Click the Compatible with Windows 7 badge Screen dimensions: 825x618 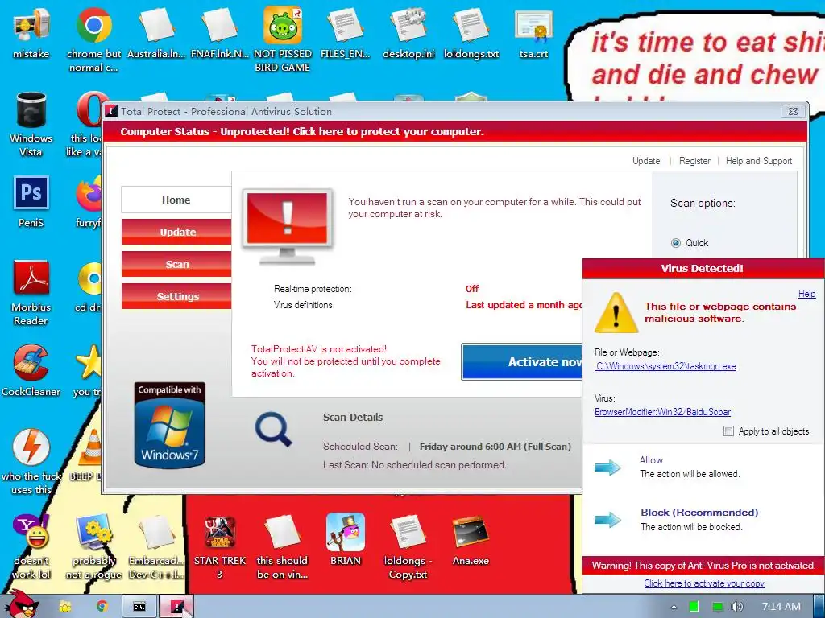tap(169, 425)
